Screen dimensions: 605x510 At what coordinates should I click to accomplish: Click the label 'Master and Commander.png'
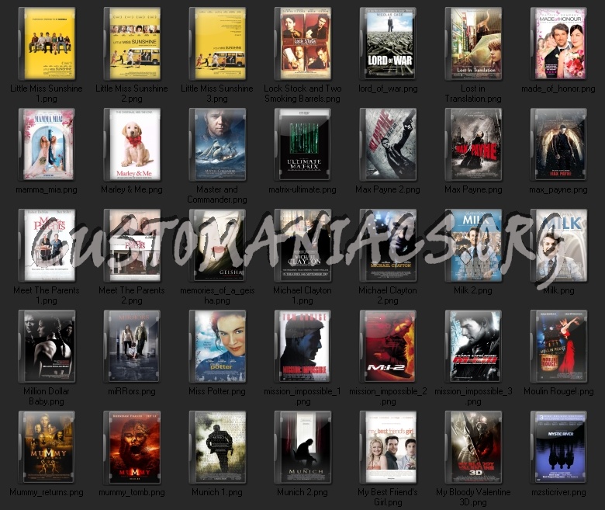217,195
